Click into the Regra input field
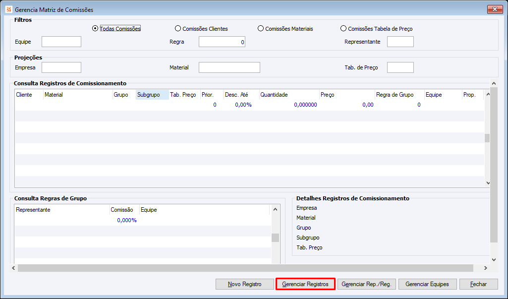 (x=222, y=42)
